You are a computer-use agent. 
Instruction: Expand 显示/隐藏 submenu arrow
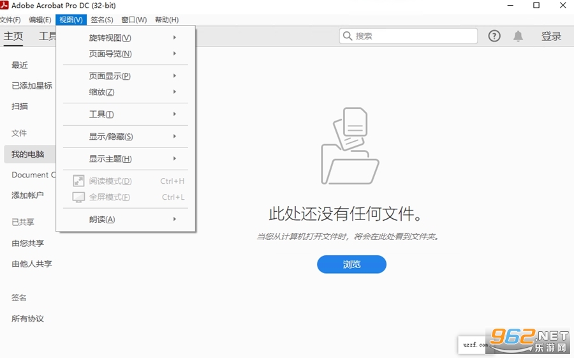pyautogui.click(x=175, y=137)
